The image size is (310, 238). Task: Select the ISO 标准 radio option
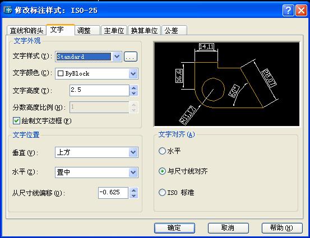coord(162,193)
